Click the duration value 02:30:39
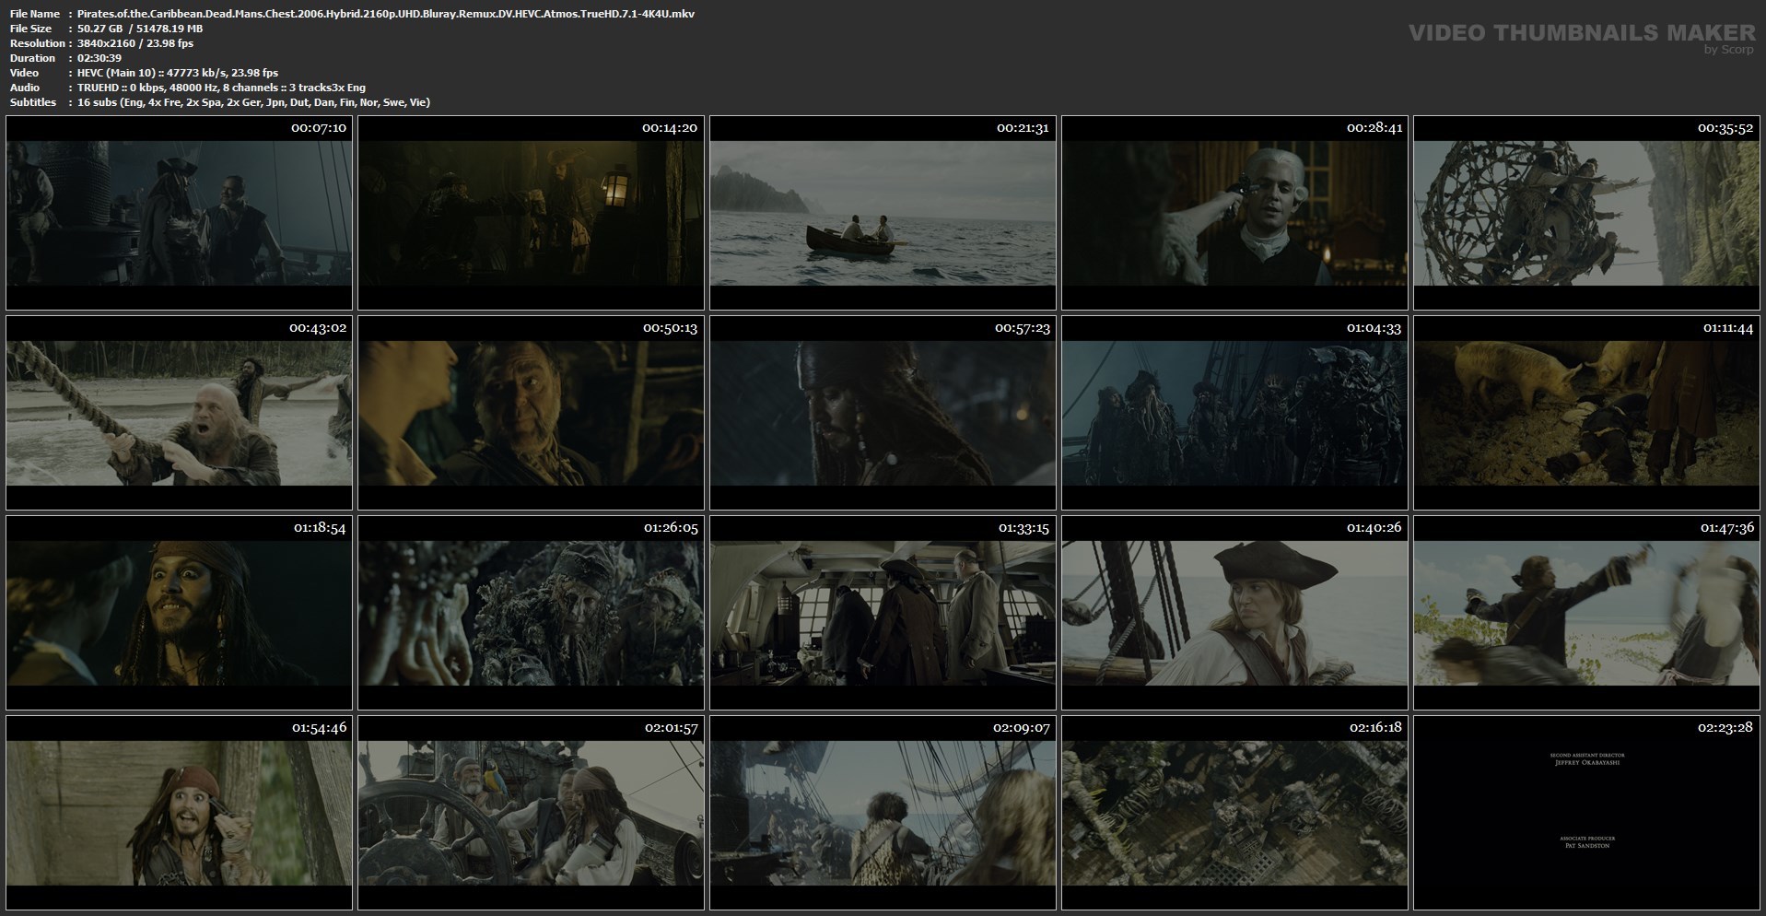The width and height of the screenshot is (1766, 916). 99,58
